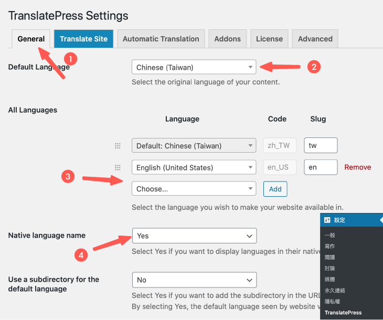
Task: Click the 'Default Language' label text
Action: point(39,67)
